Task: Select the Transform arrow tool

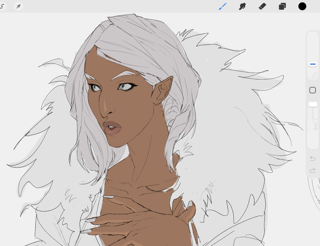Action: (x=18, y=6)
